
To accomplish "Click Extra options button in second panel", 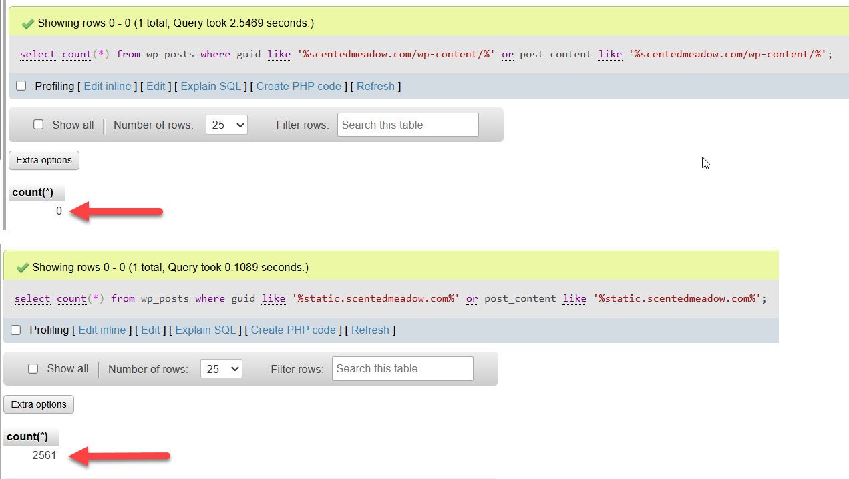I will [39, 404].
